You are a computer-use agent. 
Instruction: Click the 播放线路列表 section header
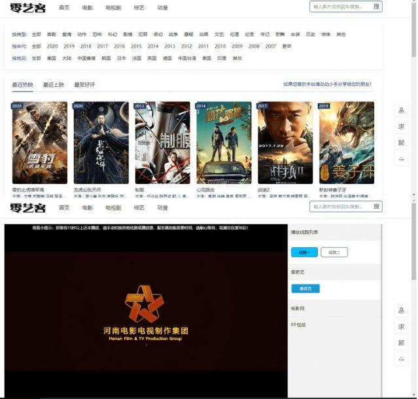point(334,232)
